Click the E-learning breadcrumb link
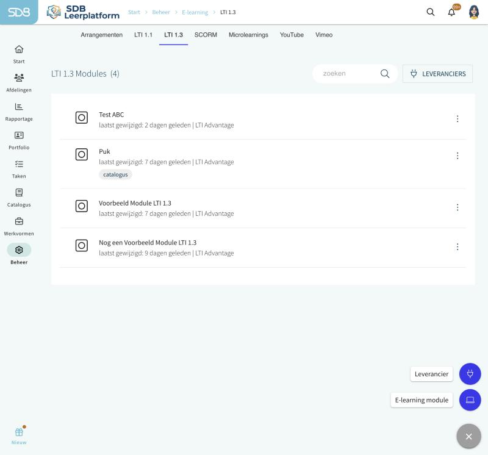The image size is (488, 455). tap(195, 12)
